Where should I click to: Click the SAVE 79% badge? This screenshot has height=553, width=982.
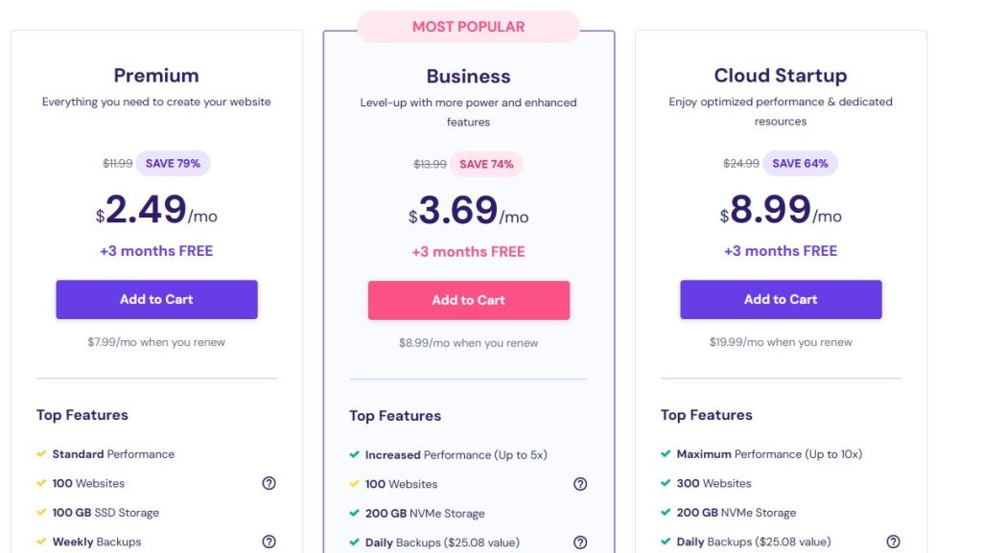pos(173,163)
